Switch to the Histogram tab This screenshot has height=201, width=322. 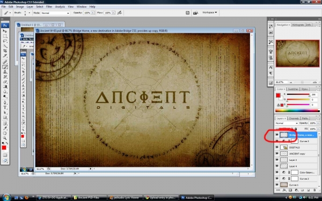click(298, 25)
